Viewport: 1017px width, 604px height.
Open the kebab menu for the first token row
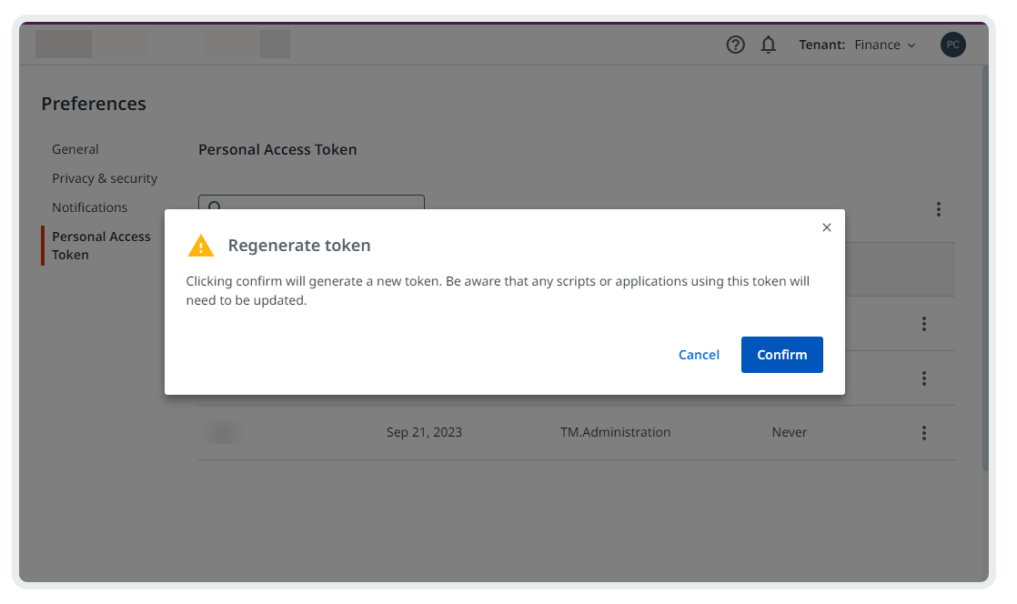pyautogui.click(x=923, y=324)
